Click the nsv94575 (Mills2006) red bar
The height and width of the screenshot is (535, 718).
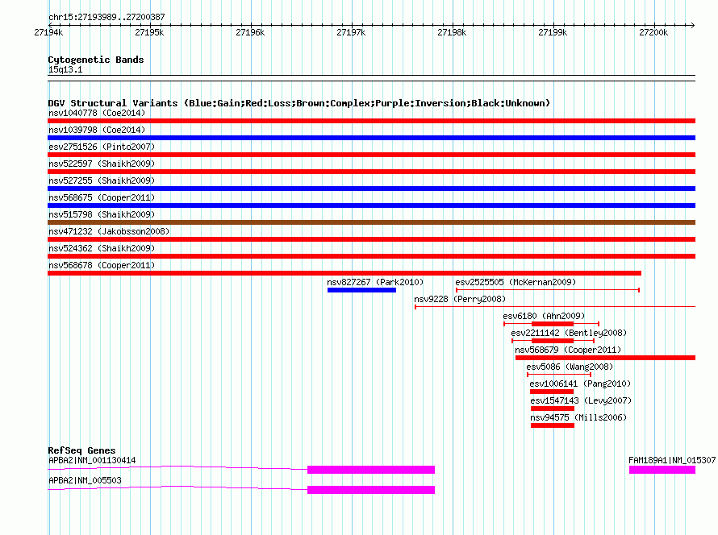tap(553, 425)
